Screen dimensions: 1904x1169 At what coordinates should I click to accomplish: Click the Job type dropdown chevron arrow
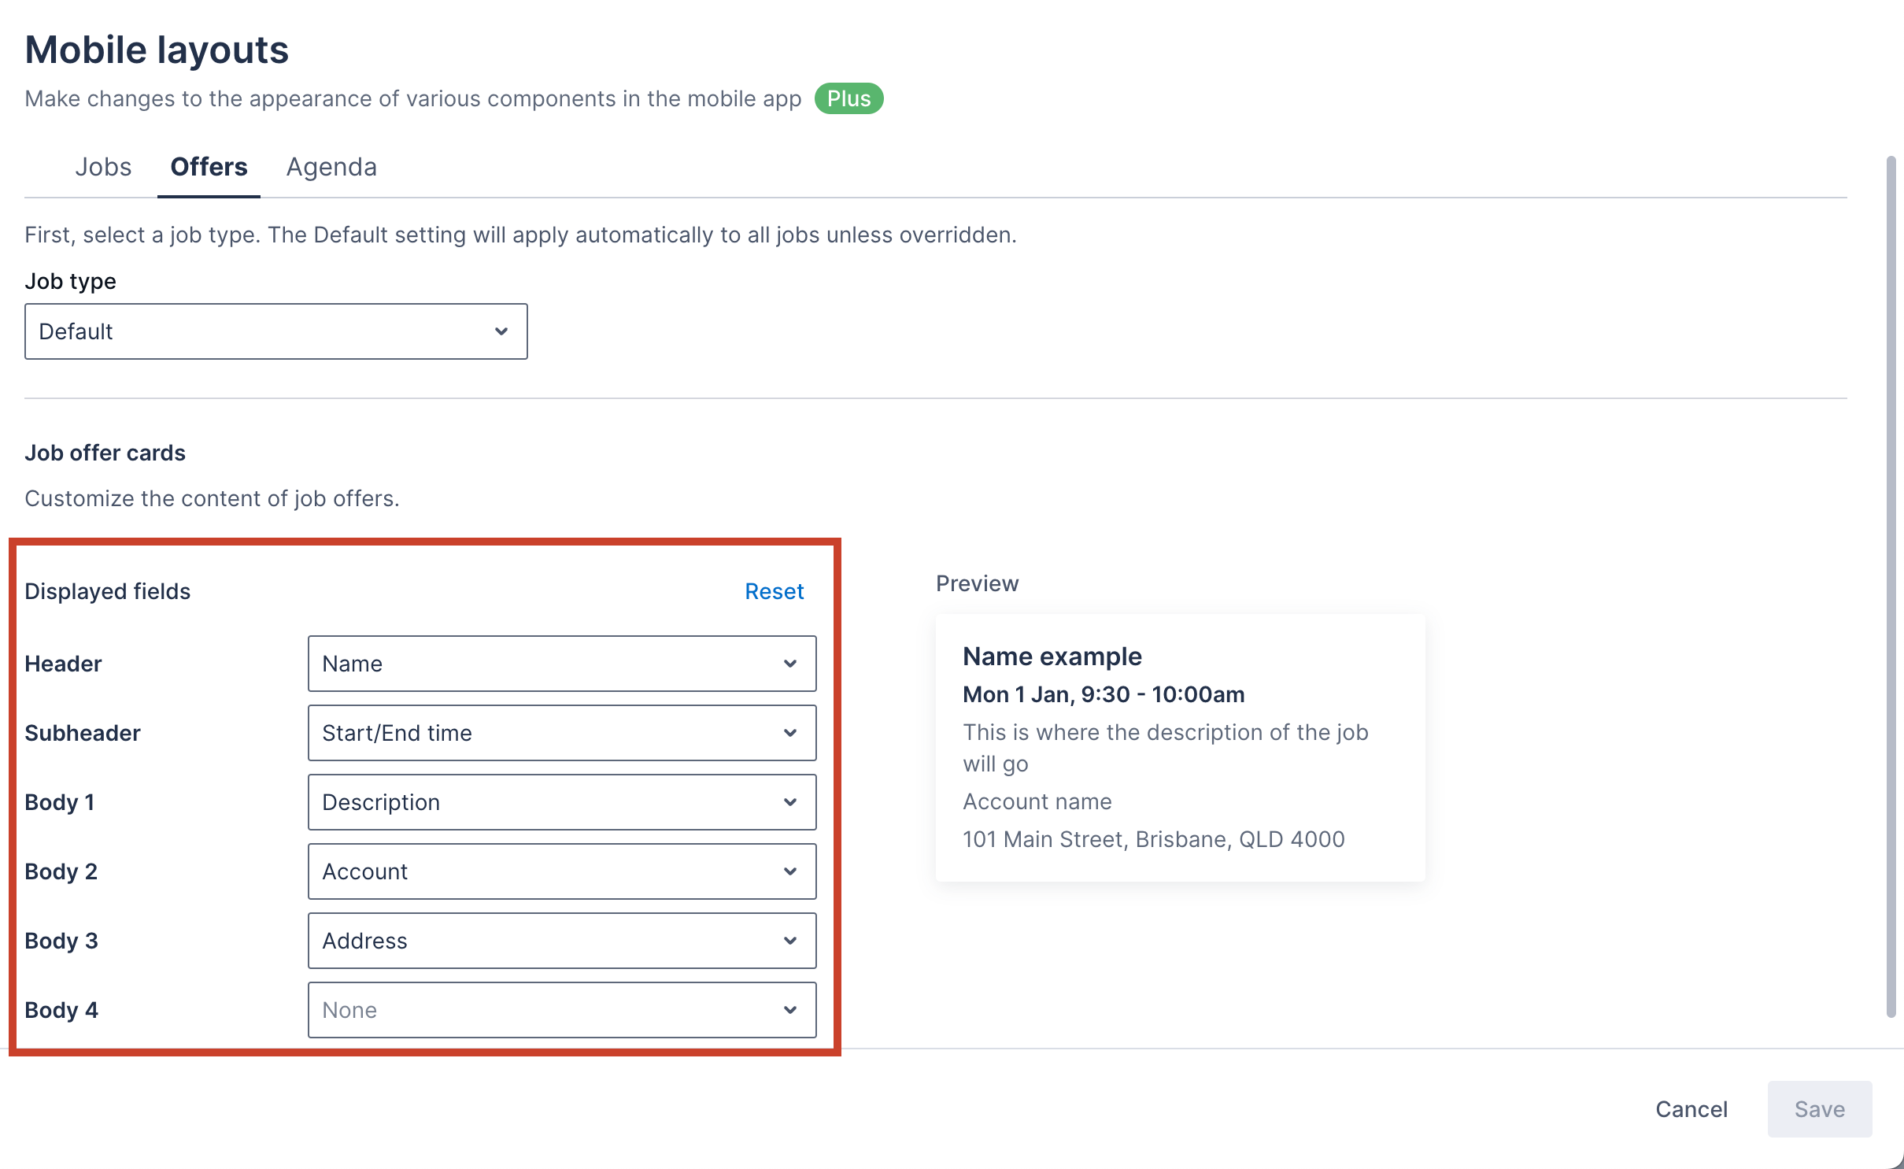tap(501, 331)
